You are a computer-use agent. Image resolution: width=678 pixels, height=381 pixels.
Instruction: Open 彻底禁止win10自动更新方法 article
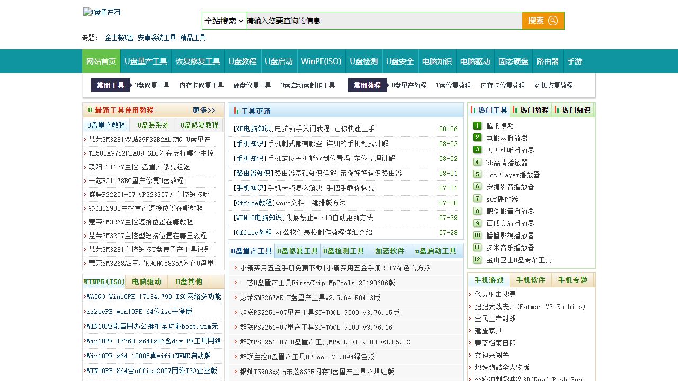pyautogui.click(x=329, y=217)
